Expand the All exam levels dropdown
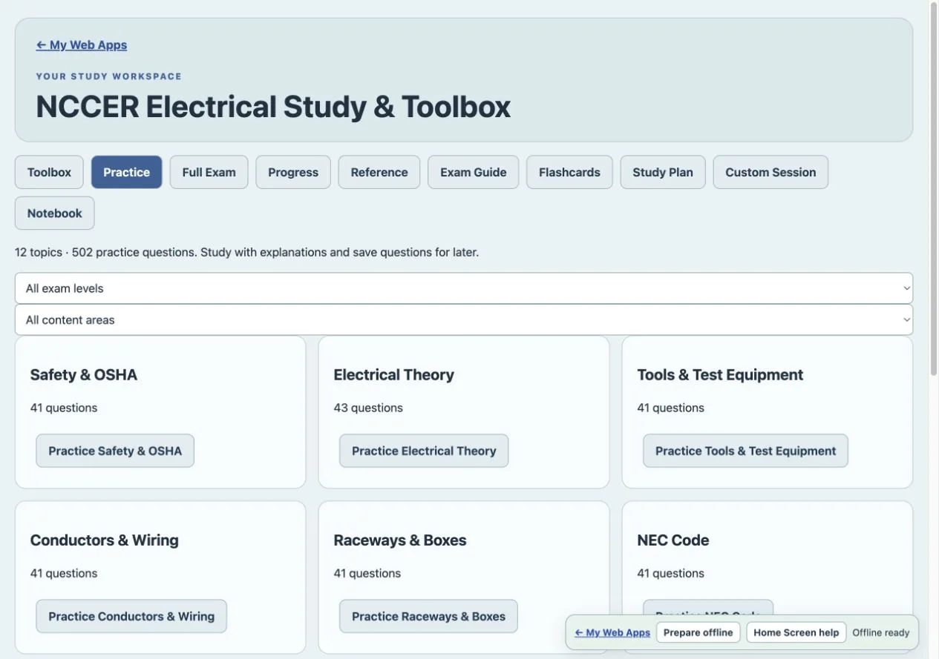Screen dimensions: 939x659 click(464, 288)
